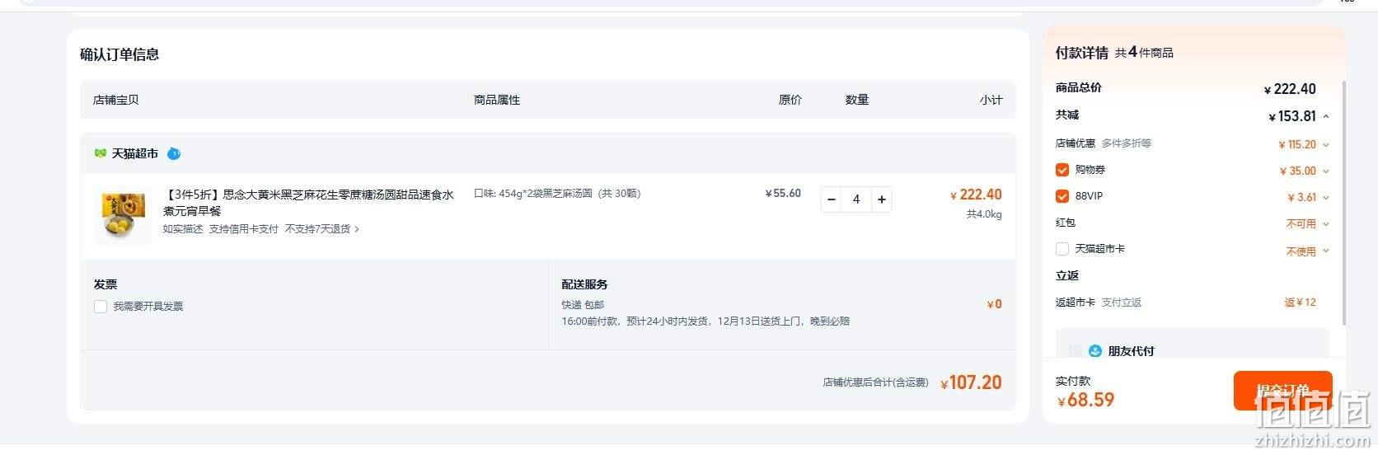Click the 返超市卡 返¥12 row value
The width and height of the screenshot is (1378, 455).
click(1300, 303)
